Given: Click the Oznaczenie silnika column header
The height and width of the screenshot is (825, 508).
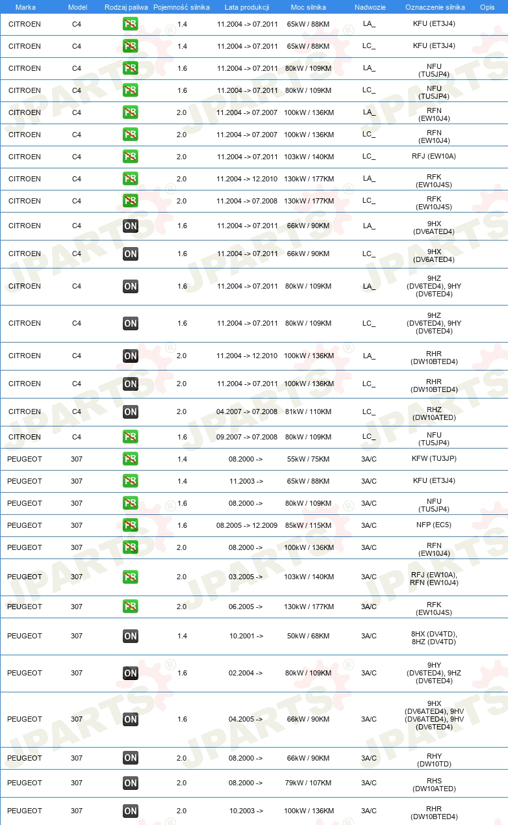Looking at the screenshot, I should (435, 7).
